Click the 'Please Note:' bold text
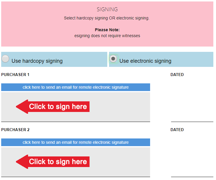The height and width of the screenshot is (180, 216). (x=107, y=30)
